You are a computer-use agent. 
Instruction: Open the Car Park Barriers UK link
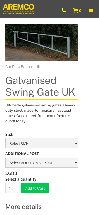[x=23, y=67]
